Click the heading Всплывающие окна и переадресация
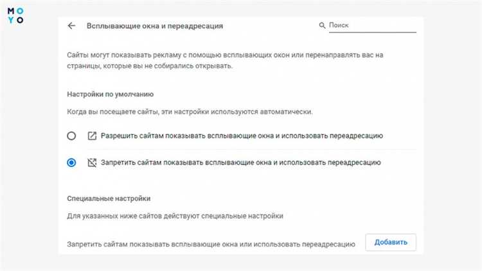Viewport: 482px width, 271px height. click(155, 26)
